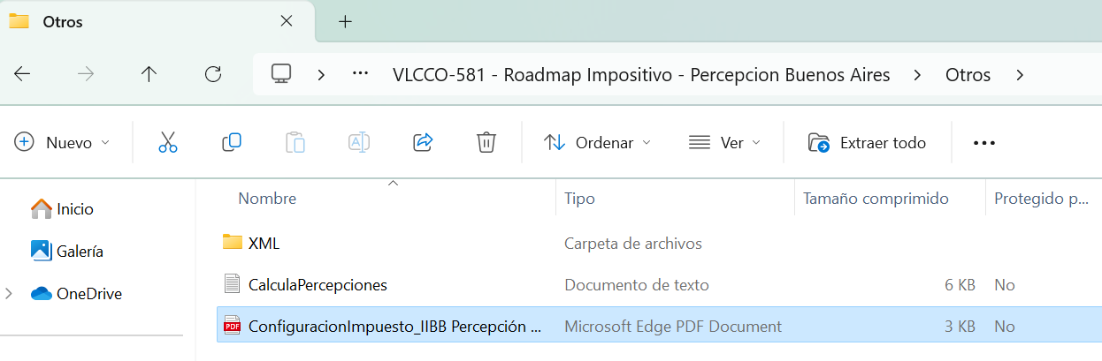Click the Extraer todo button

868,142
